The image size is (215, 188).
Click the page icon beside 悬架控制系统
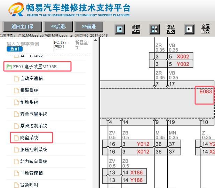click(x=16, y=126)
